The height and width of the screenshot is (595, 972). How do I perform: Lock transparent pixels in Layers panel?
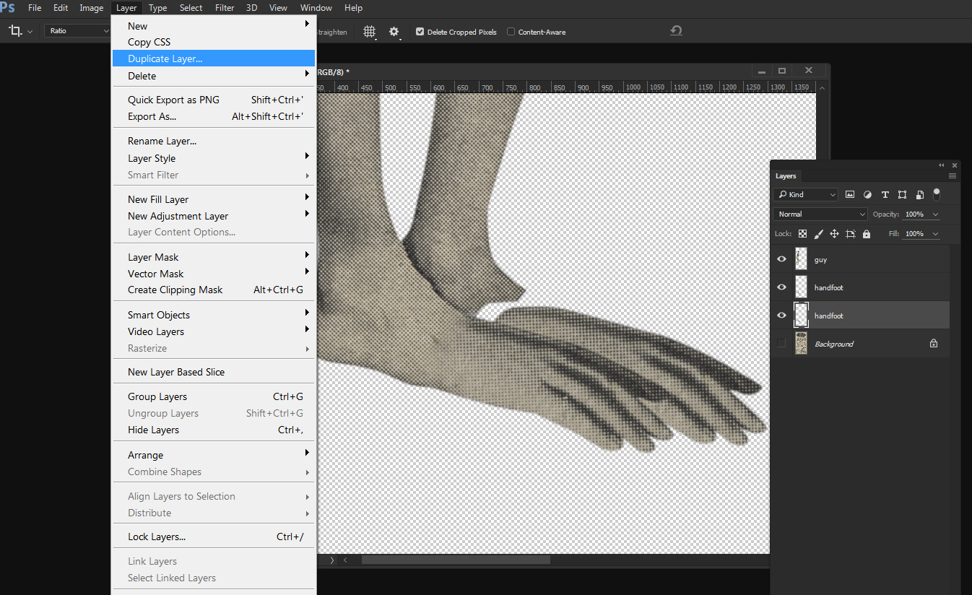(802, 234)
